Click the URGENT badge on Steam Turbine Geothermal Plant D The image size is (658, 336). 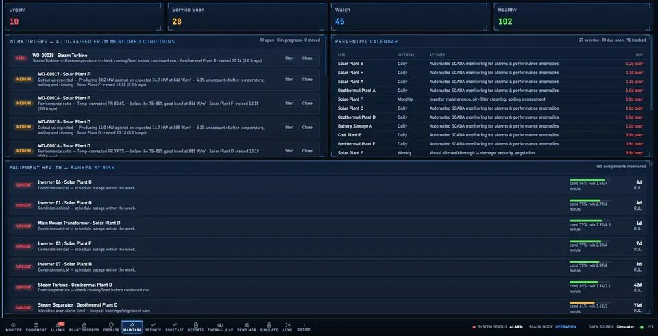point(23,287)
